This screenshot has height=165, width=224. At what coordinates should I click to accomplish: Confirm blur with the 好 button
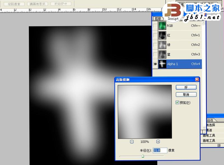pyautogui.click(x=186, y=87)
